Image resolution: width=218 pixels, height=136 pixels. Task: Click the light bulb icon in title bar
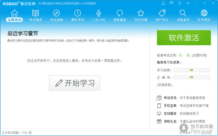[180, 3]
